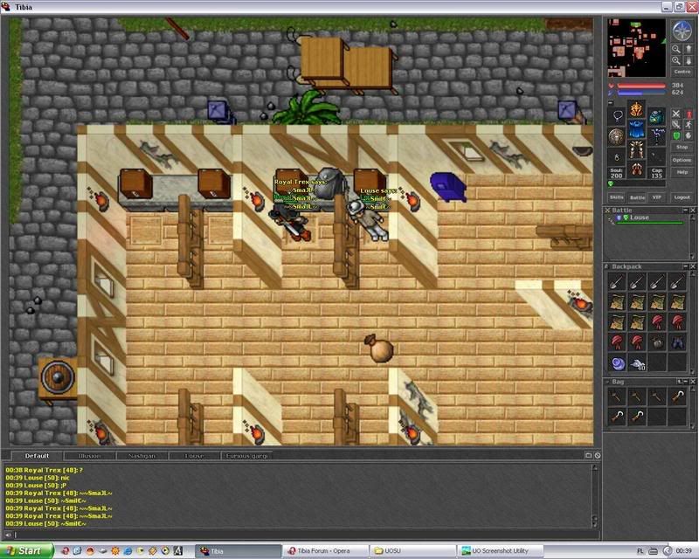Select the stack of 40 fish in Backpack
The height and width of the screenshot is (559, 699).
pos(638,363)
